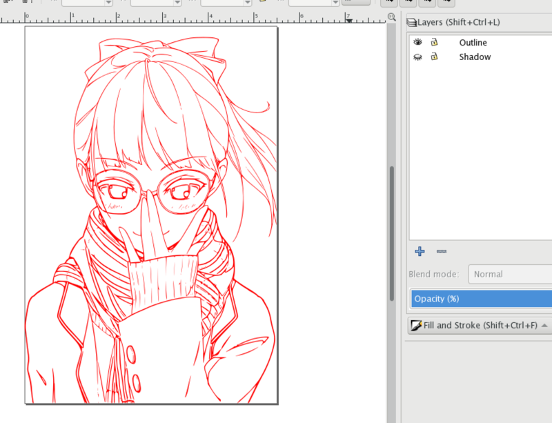Viewport: 552px width, 423px height.
Task: Delete layer using the minus icon
Action: pyautogui.click(x=442, y=251)
